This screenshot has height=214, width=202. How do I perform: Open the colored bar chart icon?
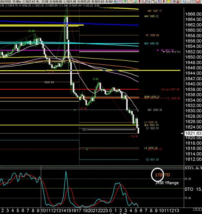click(135, 1)
